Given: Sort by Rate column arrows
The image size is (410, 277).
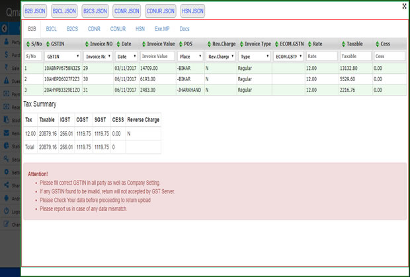Looking at the screenshot, I should coord(309,44).
